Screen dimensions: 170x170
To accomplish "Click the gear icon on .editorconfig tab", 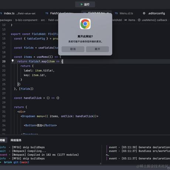I will point(144,13).
